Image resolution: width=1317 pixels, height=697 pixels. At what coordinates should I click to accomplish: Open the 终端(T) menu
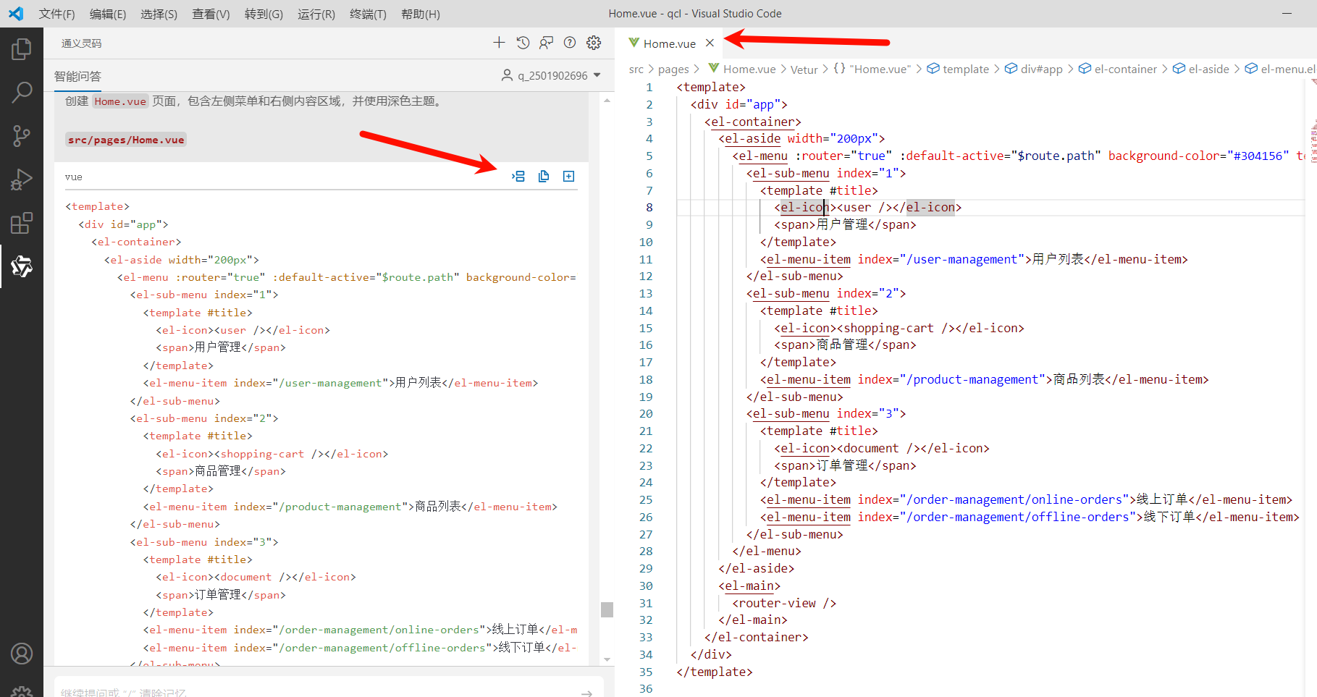(368, 14)
